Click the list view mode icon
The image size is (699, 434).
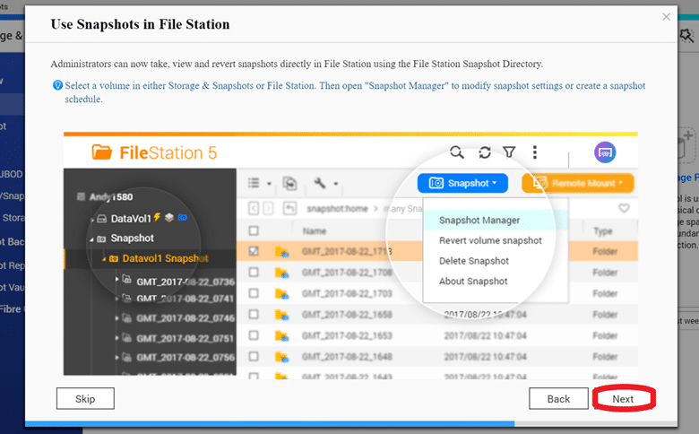[x=254, y=183]
